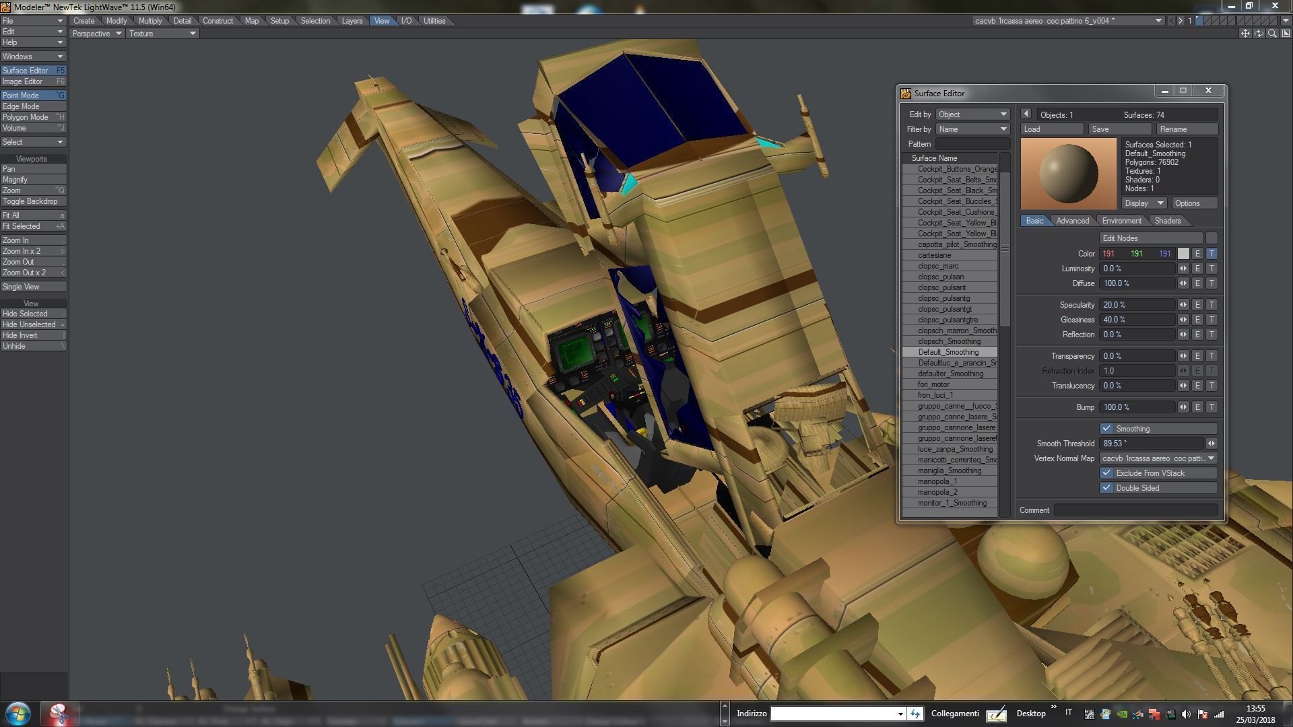Toggle the Smoothing checkbox
Viewport: 1293px width, 727px height.
point(1106,429)
